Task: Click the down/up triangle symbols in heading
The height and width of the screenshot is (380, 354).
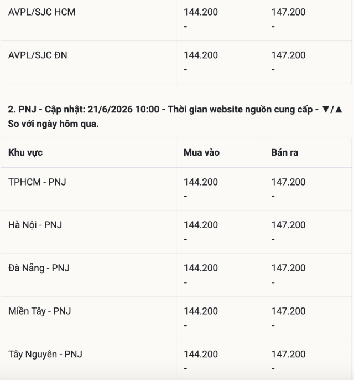Action: [x=332, y=110]
